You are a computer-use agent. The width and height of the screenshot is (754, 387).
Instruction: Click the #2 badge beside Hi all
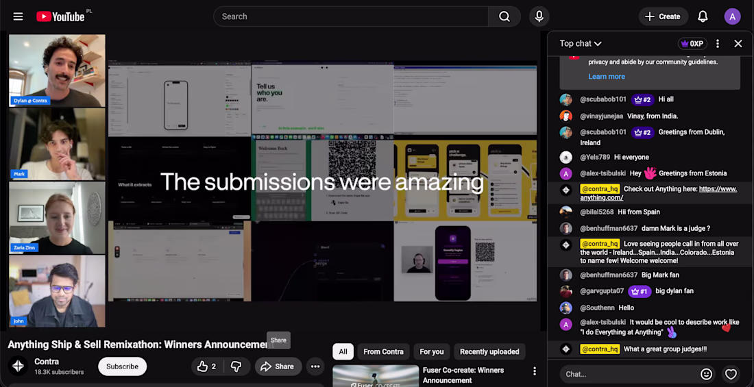coord(642,99)
